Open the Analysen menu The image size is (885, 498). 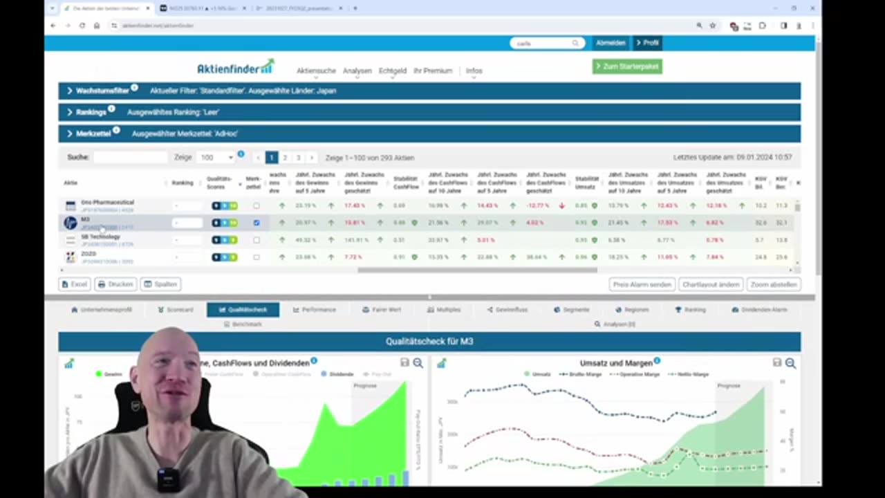[x=357, y=71]
